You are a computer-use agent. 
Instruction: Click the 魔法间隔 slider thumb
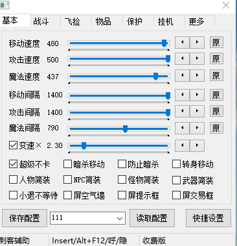[125, 129]
